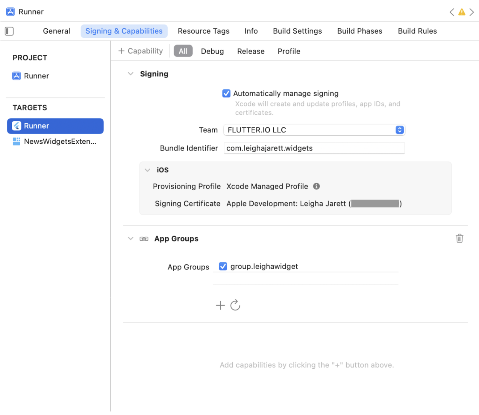Open the General tab
479x415 pixels.
pyautogui.click(x=56, y=31)
